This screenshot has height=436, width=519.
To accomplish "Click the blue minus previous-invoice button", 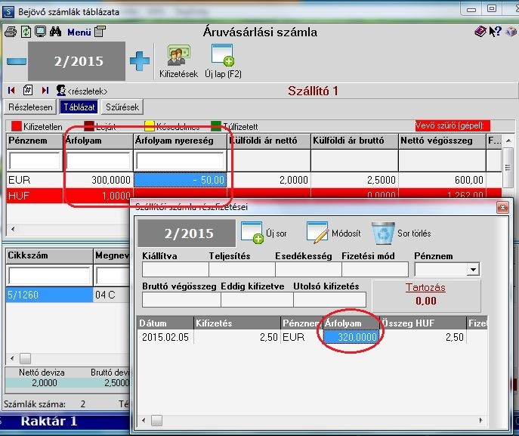I will click(17, 61).
